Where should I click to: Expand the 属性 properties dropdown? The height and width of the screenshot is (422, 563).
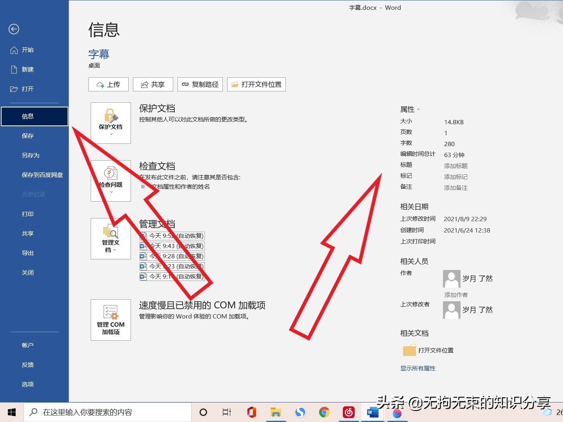pyautogui.click(x=410, y=109)
